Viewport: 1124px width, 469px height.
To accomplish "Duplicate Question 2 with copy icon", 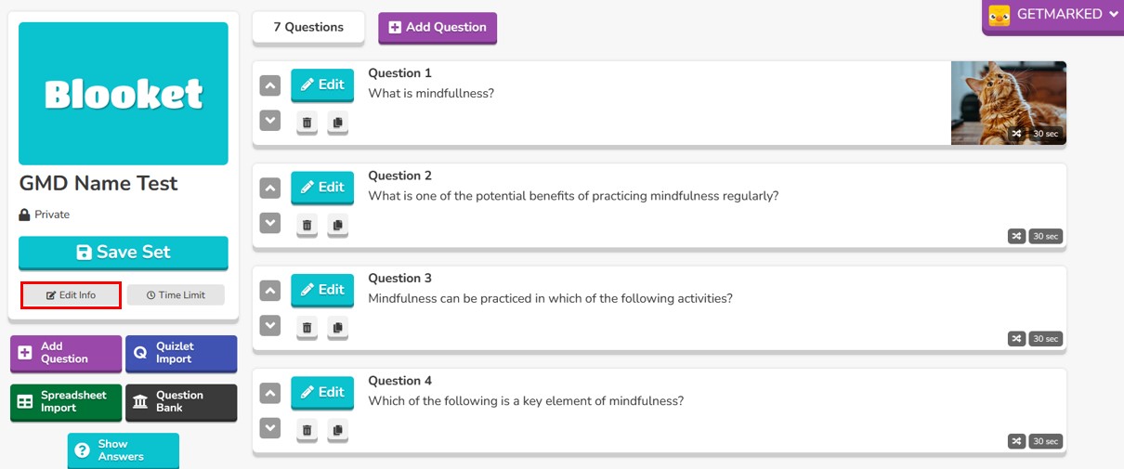I will click(337, 225).
